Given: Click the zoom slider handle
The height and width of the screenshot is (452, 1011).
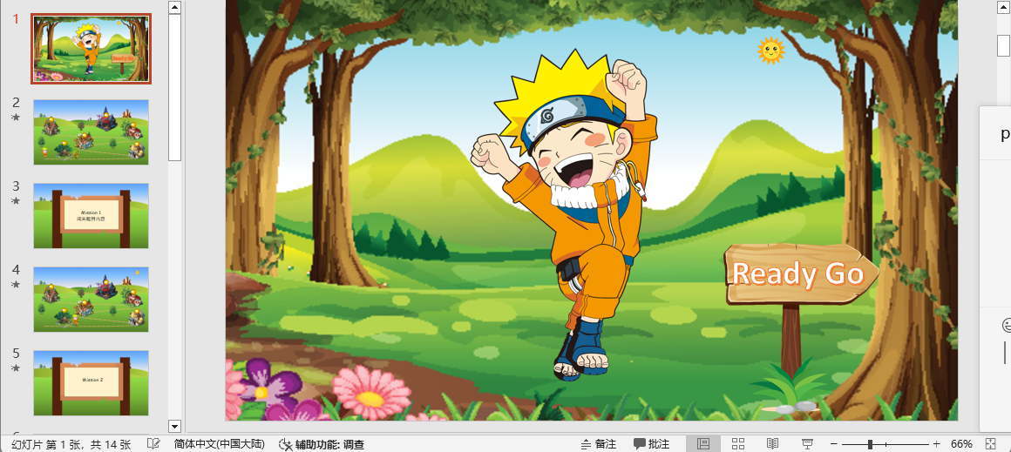Looking at the screenshot, I should (x=870, y=444).
